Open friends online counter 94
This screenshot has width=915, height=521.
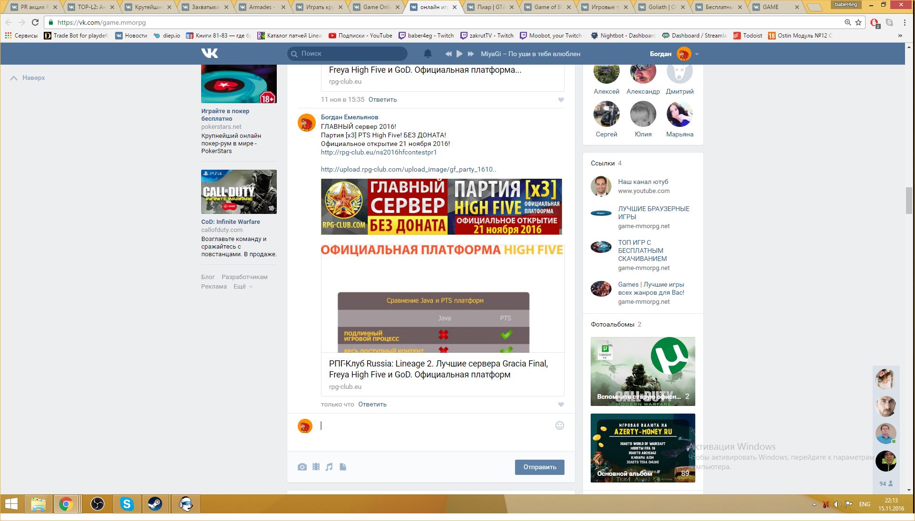click(886, 483)
